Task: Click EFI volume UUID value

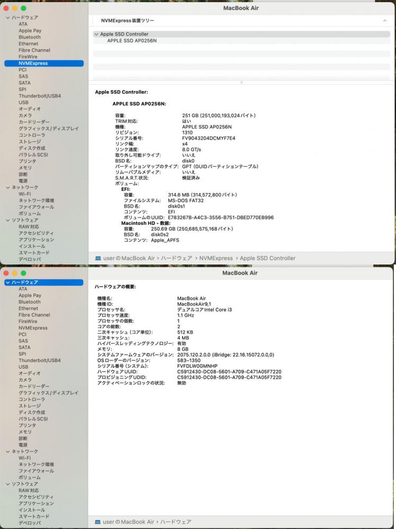Action: coord(221,217)
